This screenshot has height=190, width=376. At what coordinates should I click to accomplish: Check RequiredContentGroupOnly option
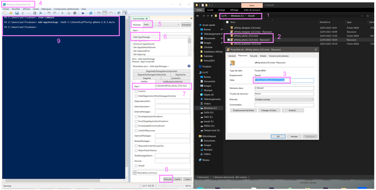click(136, 146)
